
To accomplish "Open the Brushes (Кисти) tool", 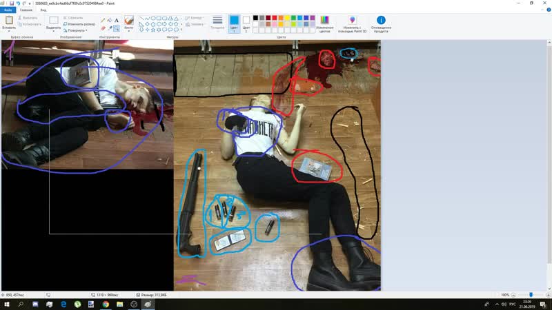I will [x=128, y=23].
